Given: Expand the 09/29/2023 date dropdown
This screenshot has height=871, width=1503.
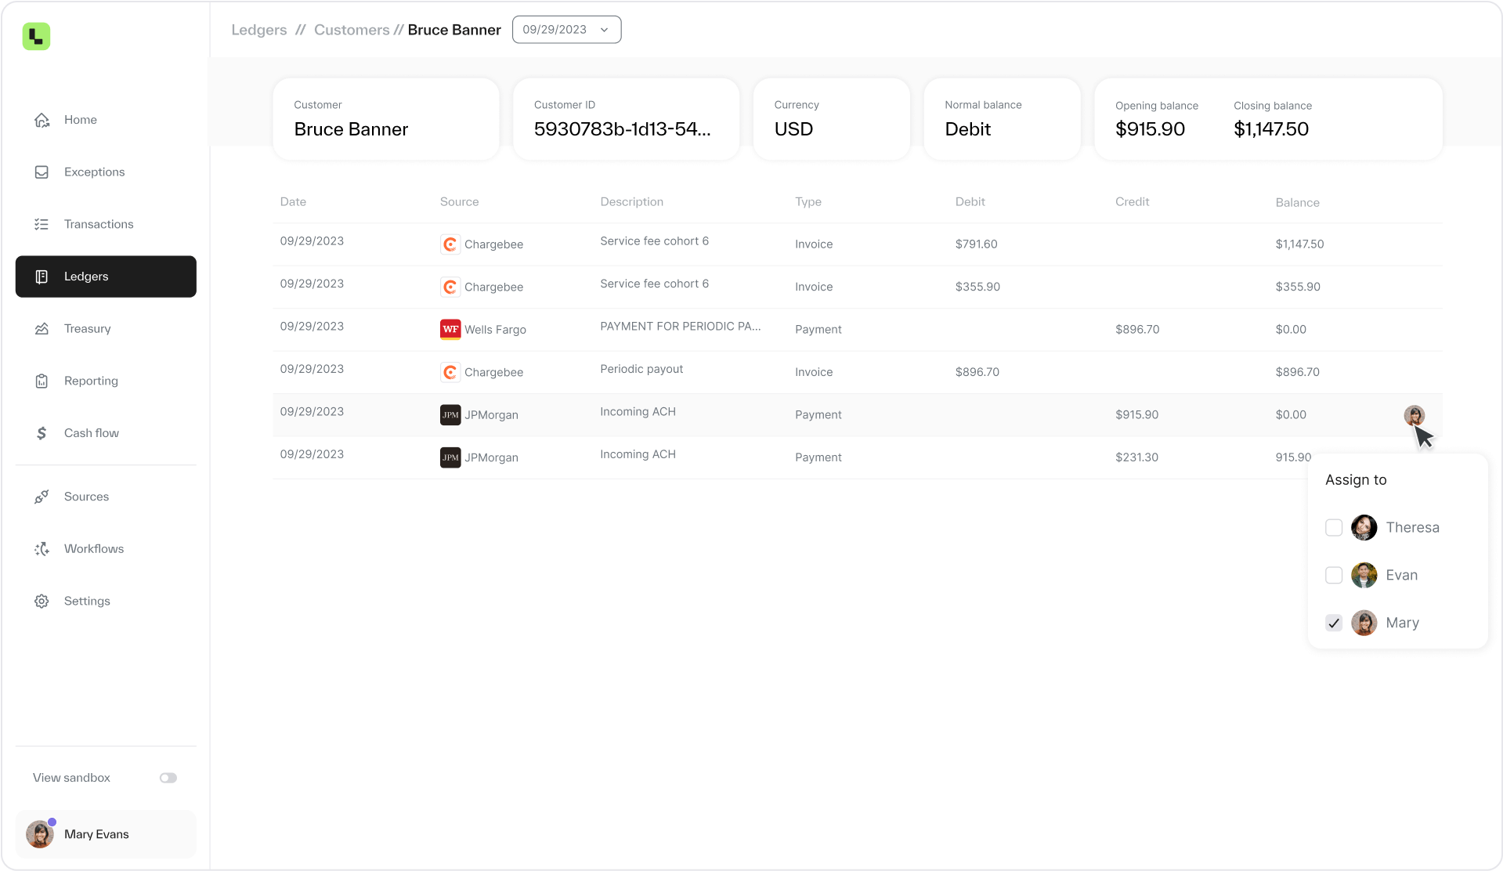Looking at the screenshot, I should pos(566,30).
